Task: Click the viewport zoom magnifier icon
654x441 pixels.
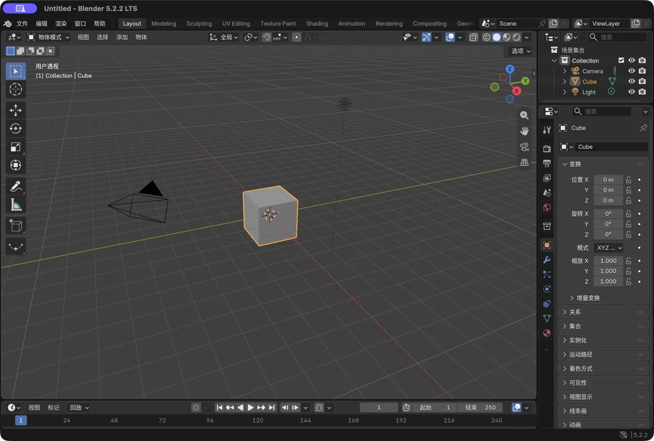Action: pos(524,115)
